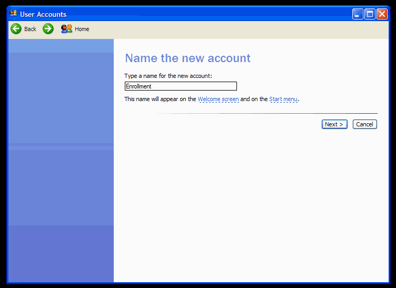Open the Welcome screen help link
396x288 pixels.
218,99
